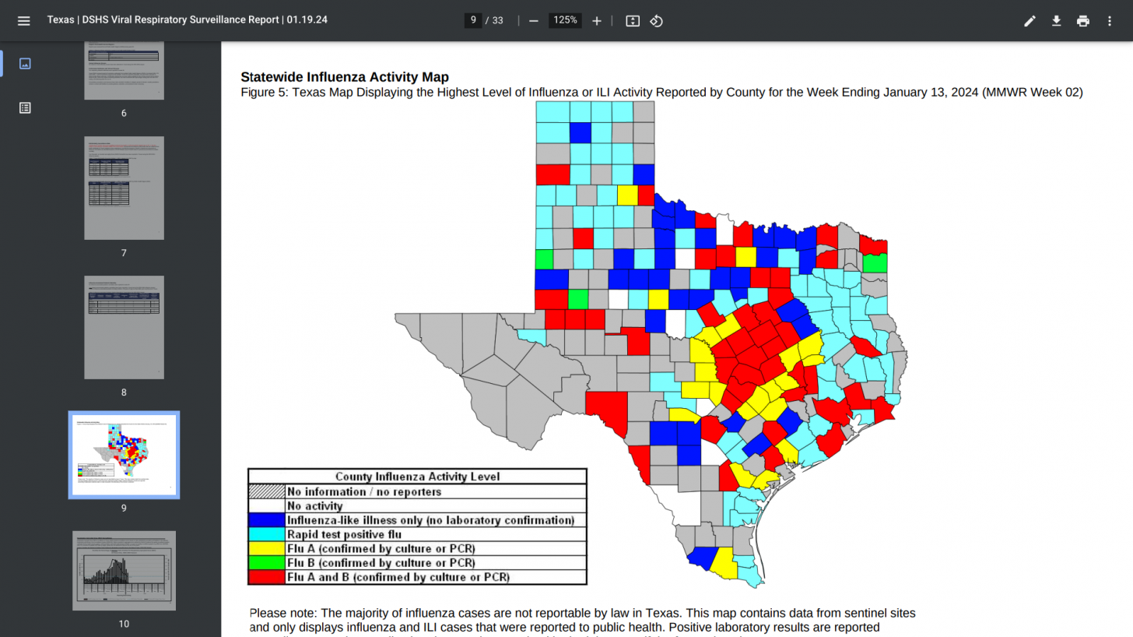
Task: Rotate the document counterclockwise
Action: tap(656, 20)
